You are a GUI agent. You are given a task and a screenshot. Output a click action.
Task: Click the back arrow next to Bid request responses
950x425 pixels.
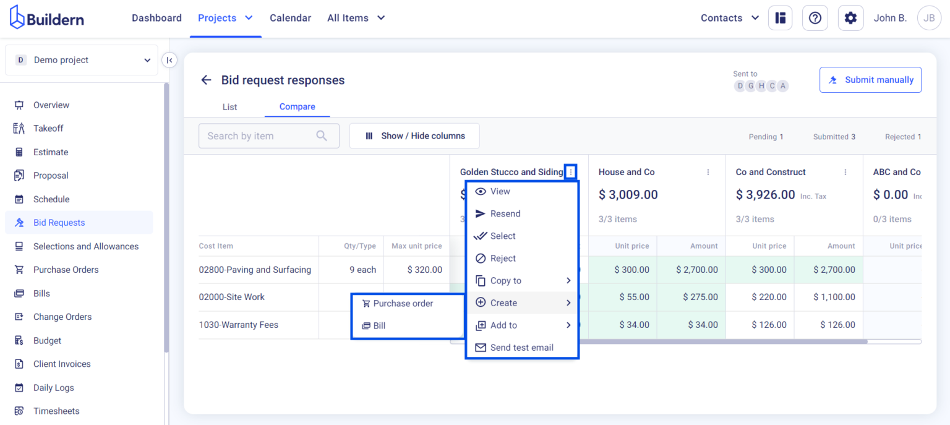click(206, 80)
